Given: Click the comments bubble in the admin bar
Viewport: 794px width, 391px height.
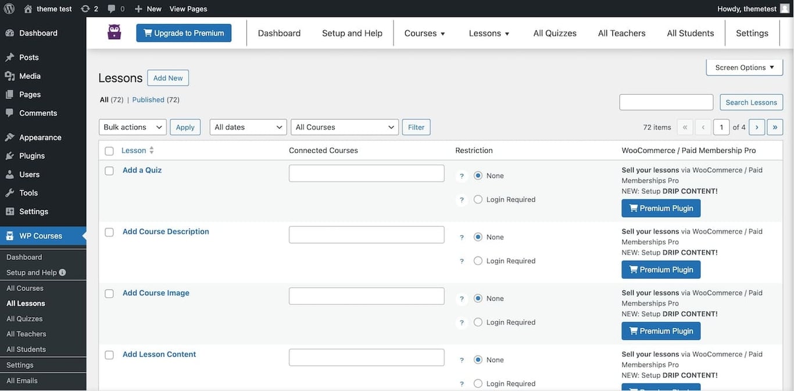Looking at the screenshot, I should (x=112, y=8).
